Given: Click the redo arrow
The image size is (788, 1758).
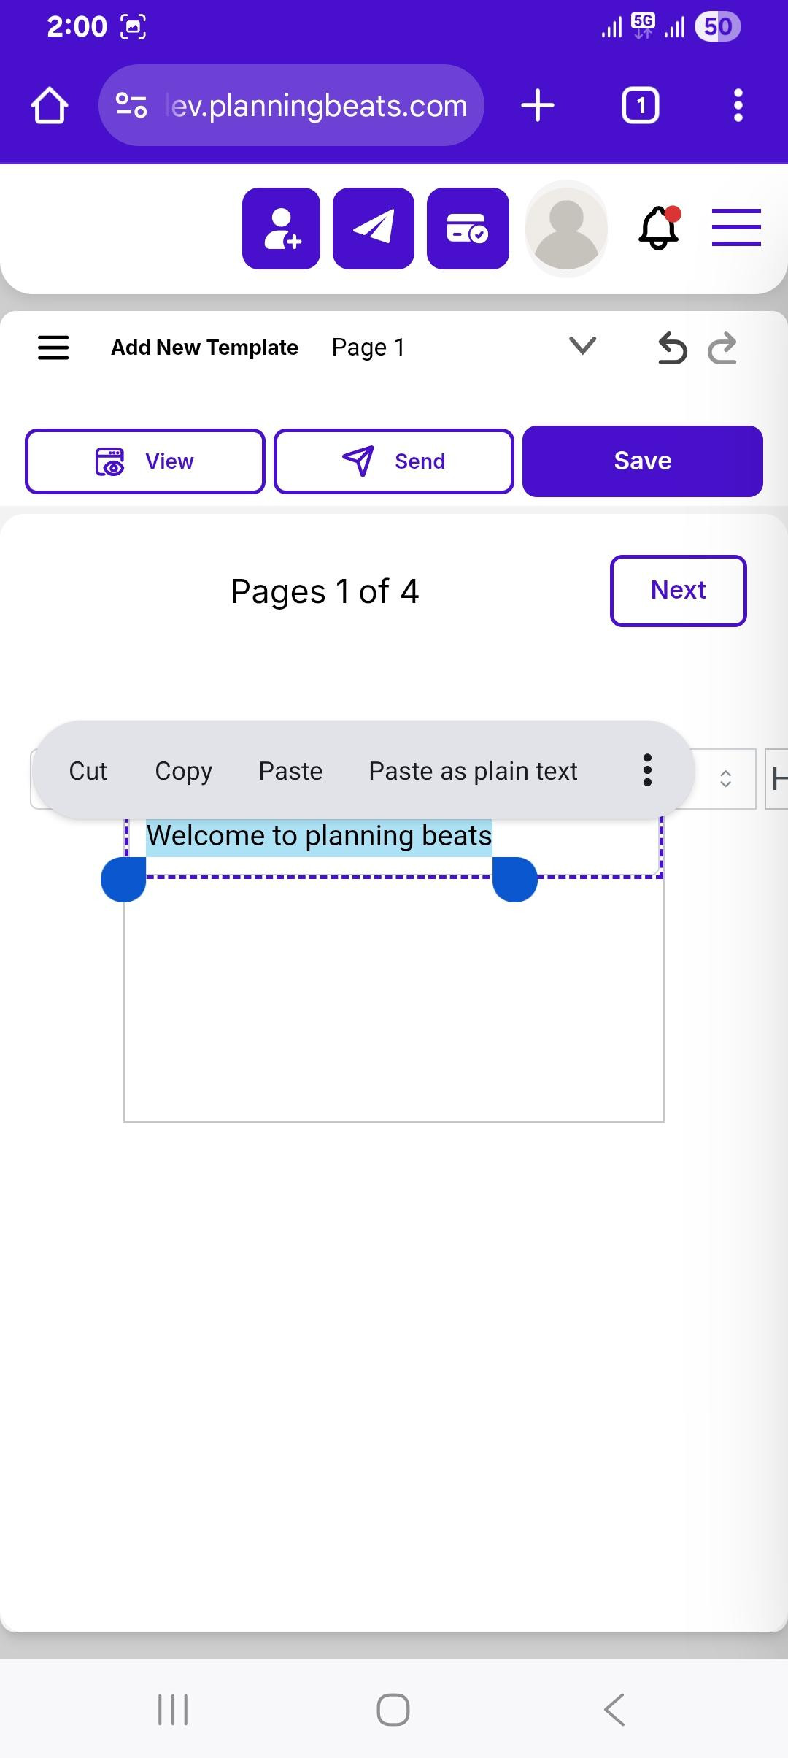Looking at the screenshot, I should pos(722,348).
